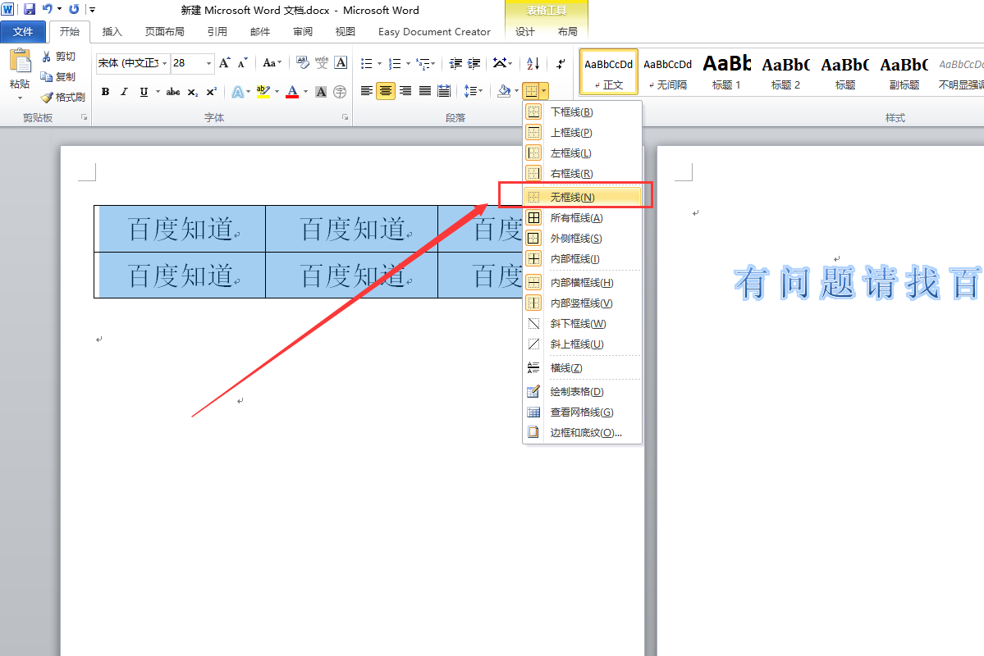The width and height of the screenshot is (984, 656).
Task: Shrink font size with the small A icon
Action: click(x=242, y=62)
